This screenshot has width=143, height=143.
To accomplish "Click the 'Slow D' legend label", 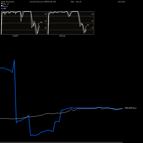I will (6, 4).
